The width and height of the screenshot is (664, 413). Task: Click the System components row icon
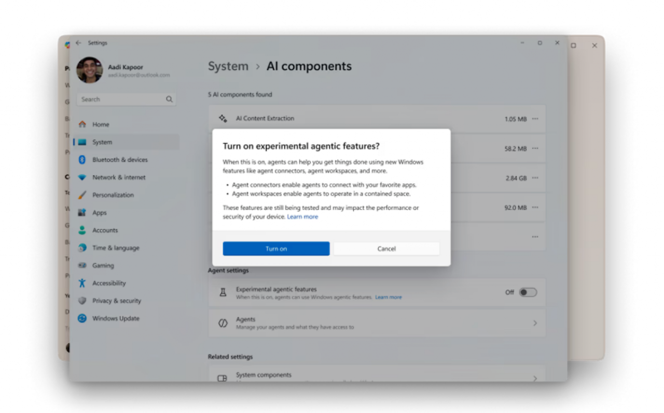[x=223, y=378]
